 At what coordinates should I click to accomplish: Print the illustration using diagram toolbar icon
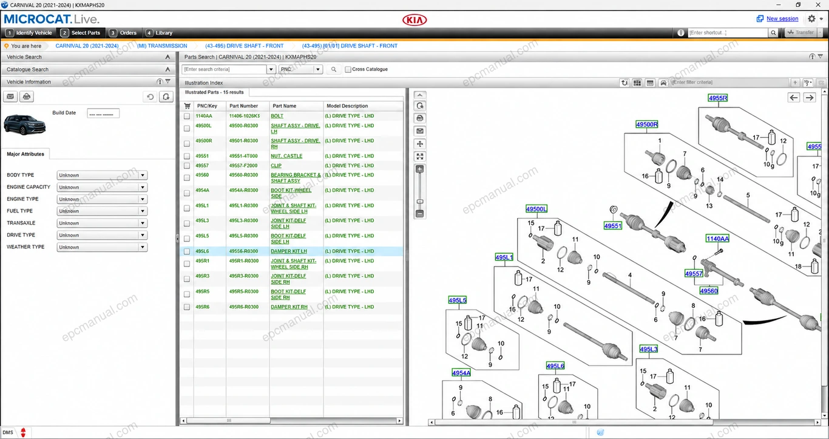(x=419, y=118)
